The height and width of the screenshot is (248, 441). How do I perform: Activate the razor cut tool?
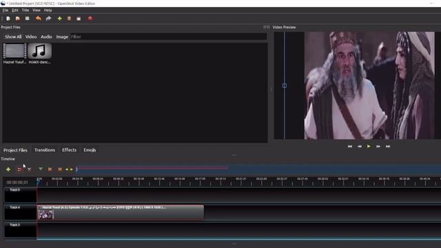[x=29, y=169]
